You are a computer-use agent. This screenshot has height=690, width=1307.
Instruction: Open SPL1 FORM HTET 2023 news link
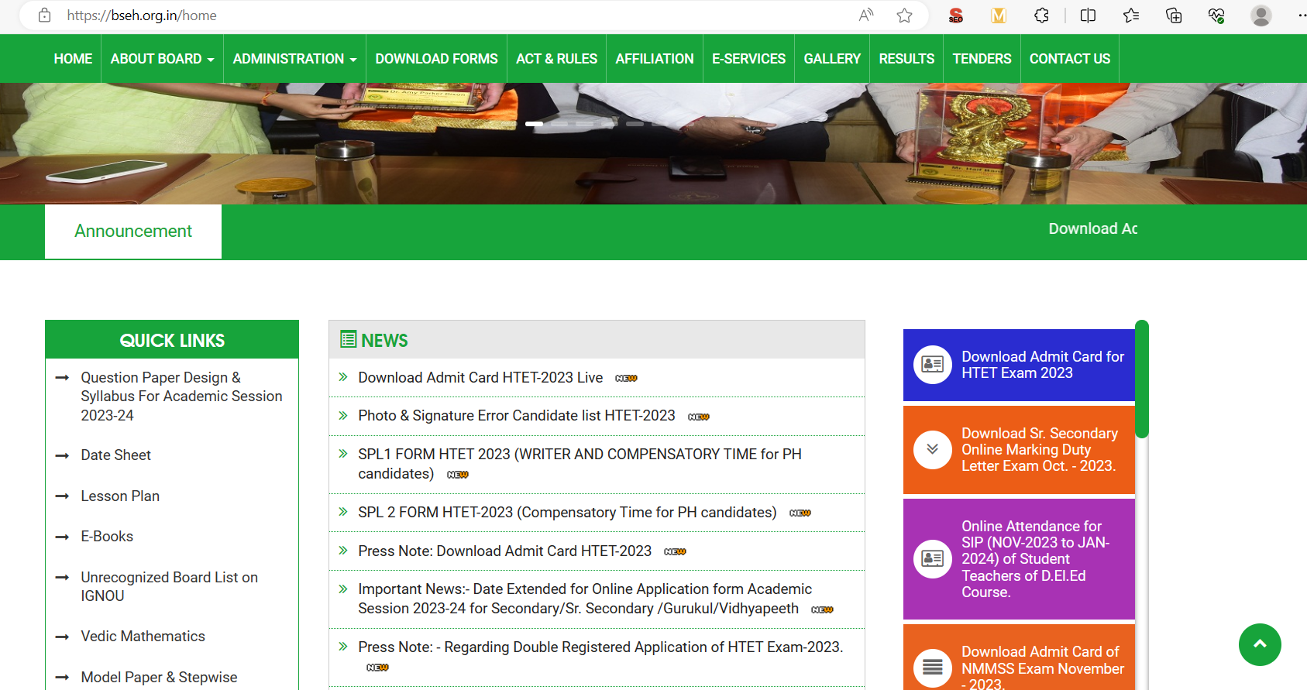(580, 464)
